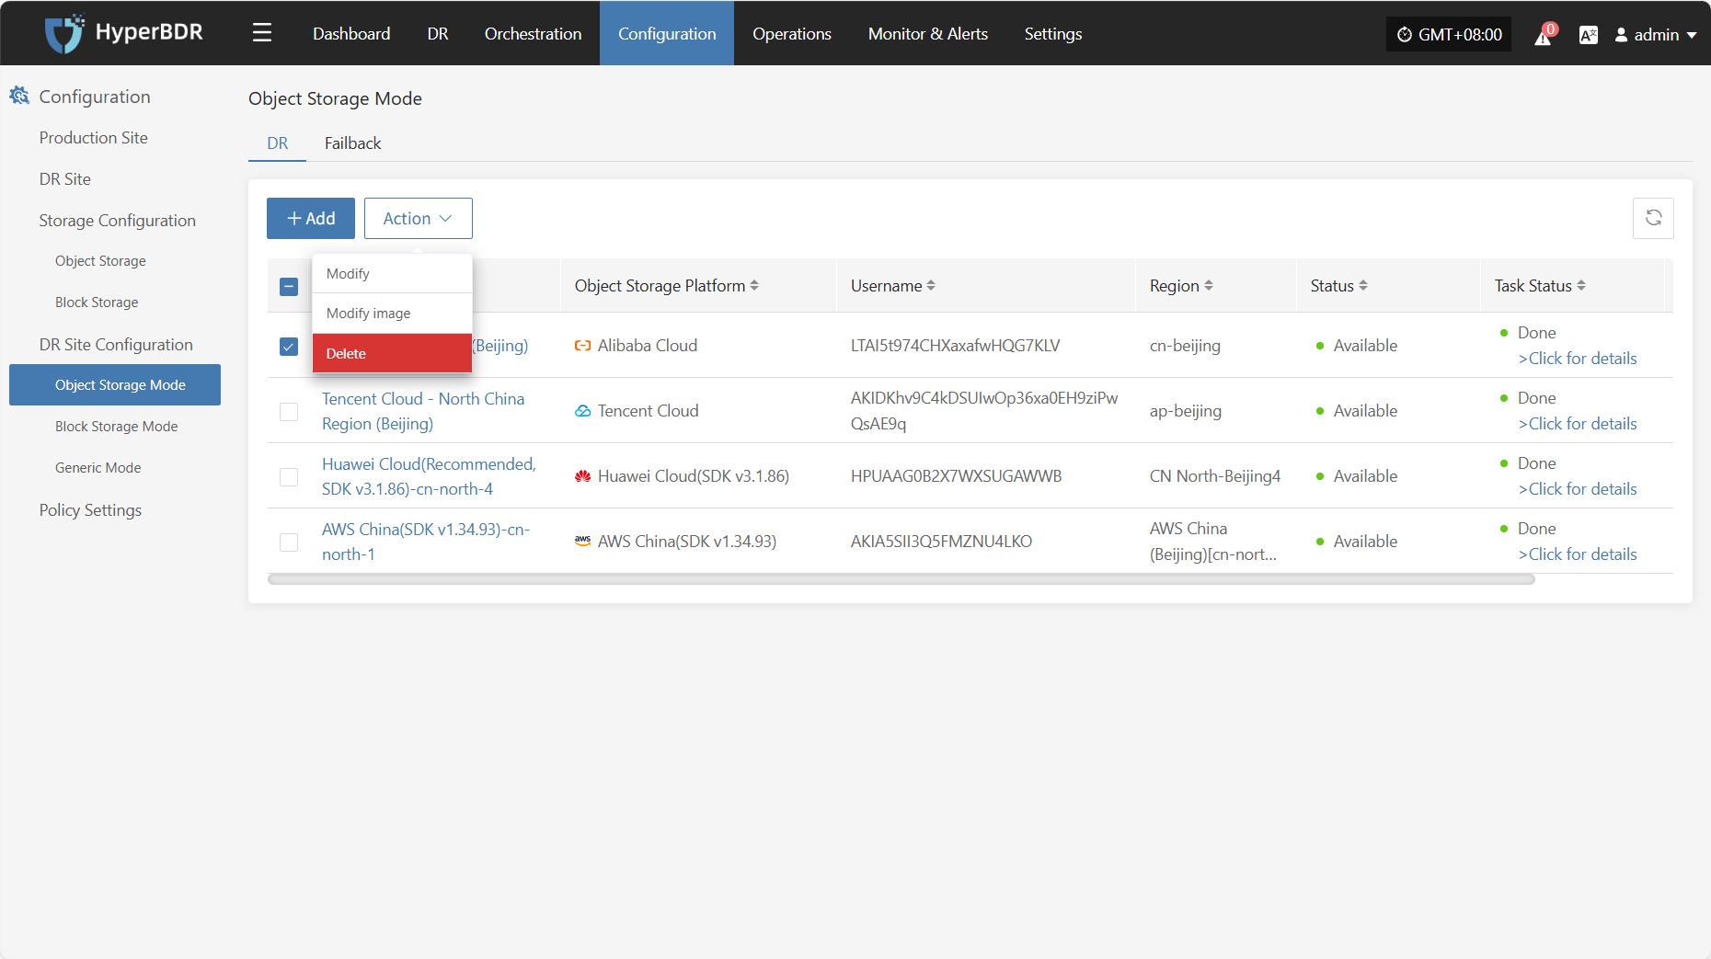Select Storage Configuration in sidebar
Screen dimensions: 1711x959
118,221
